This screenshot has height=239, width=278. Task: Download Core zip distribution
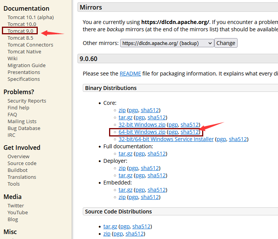[x=122, y=110]
